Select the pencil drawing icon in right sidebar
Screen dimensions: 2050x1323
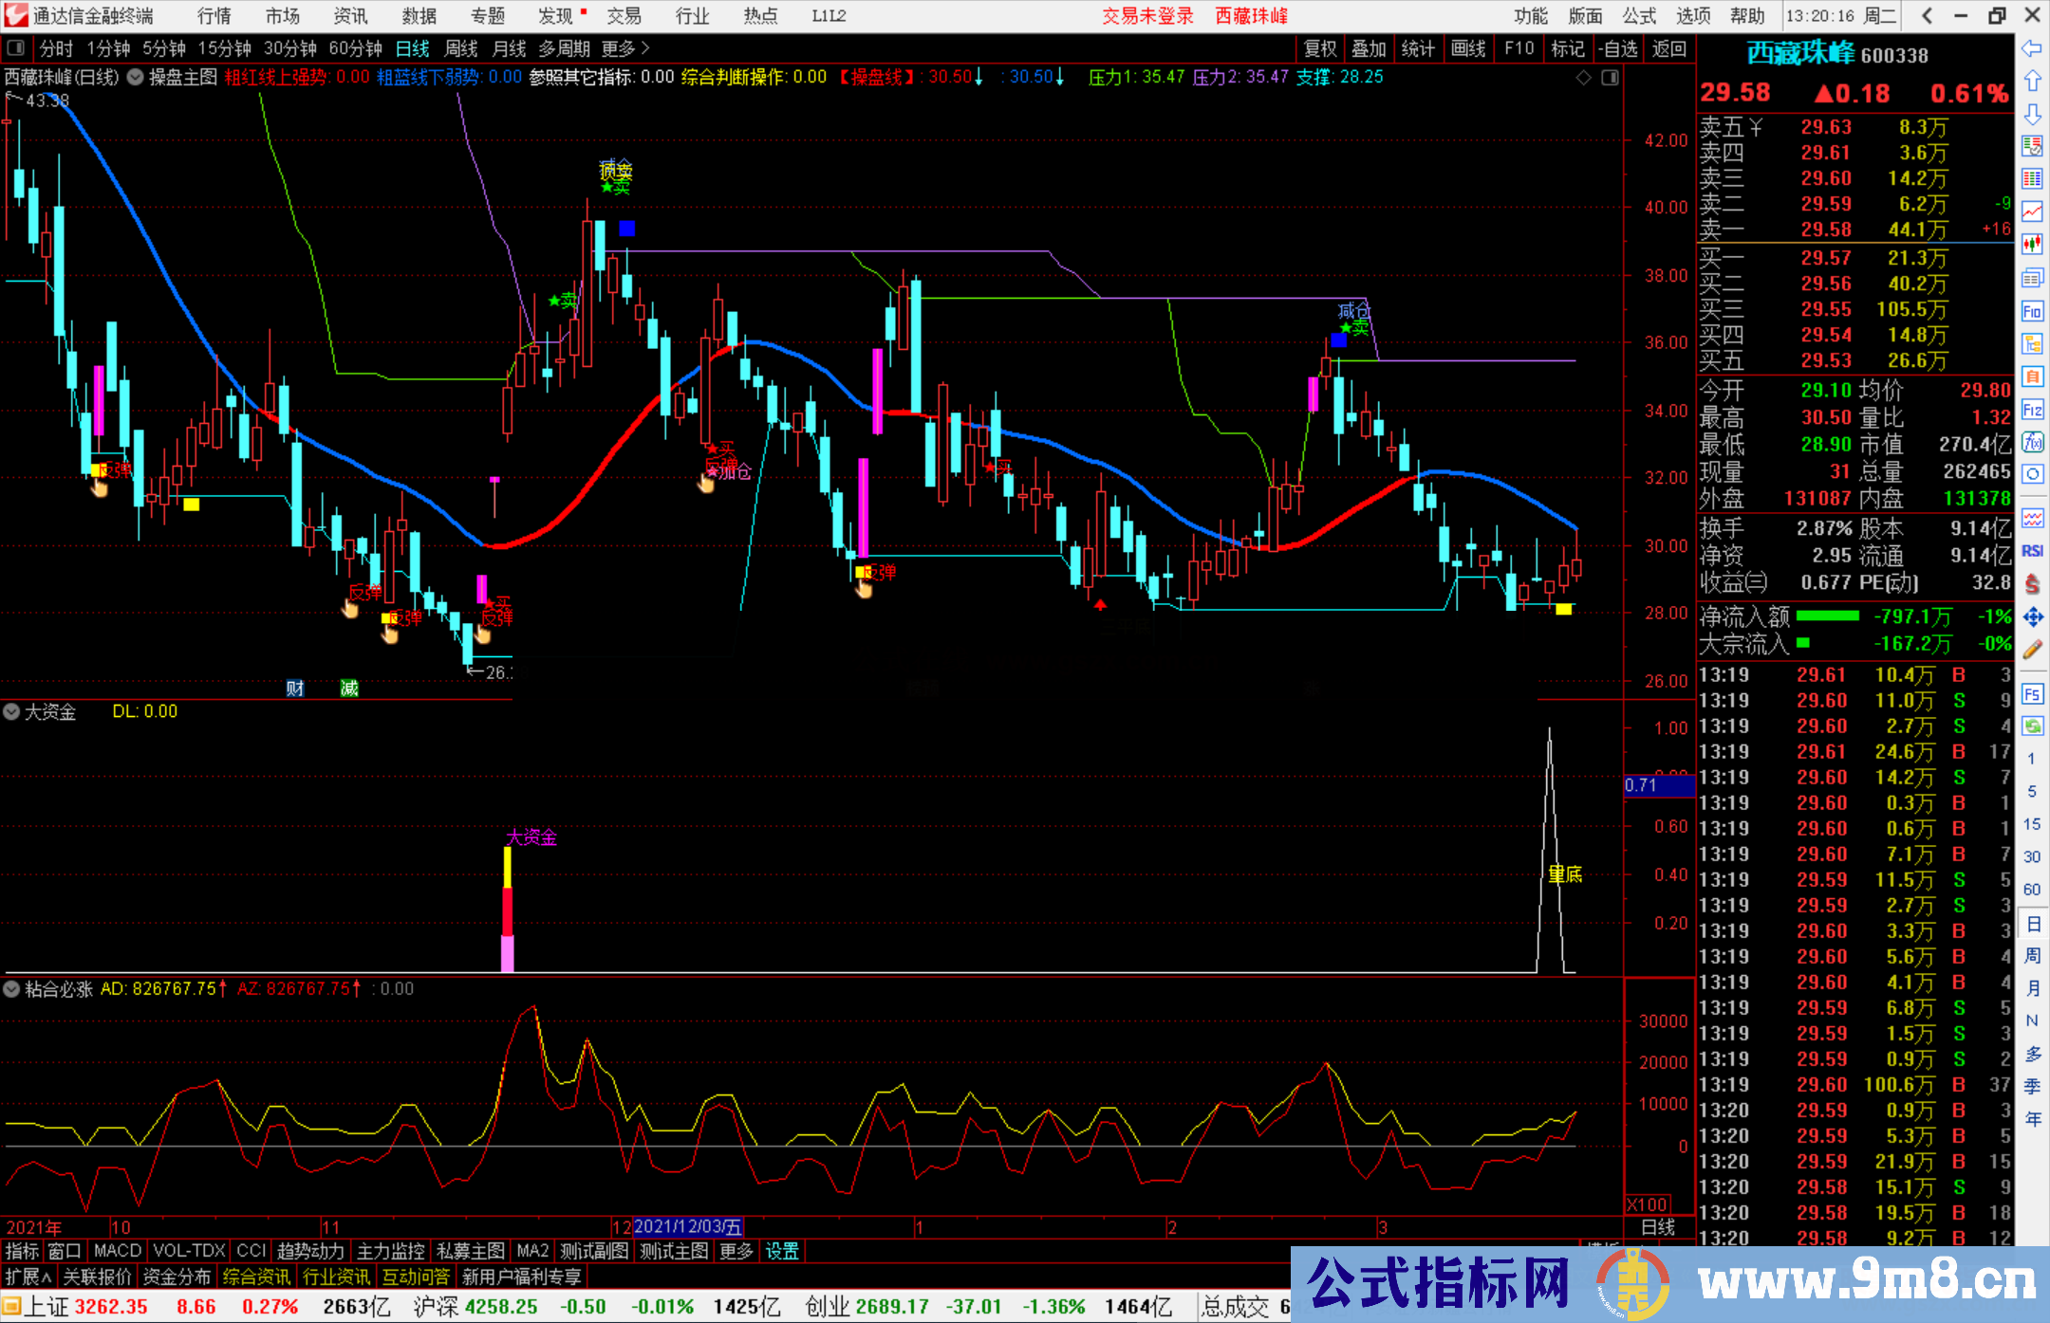[x=2032, y=639]
